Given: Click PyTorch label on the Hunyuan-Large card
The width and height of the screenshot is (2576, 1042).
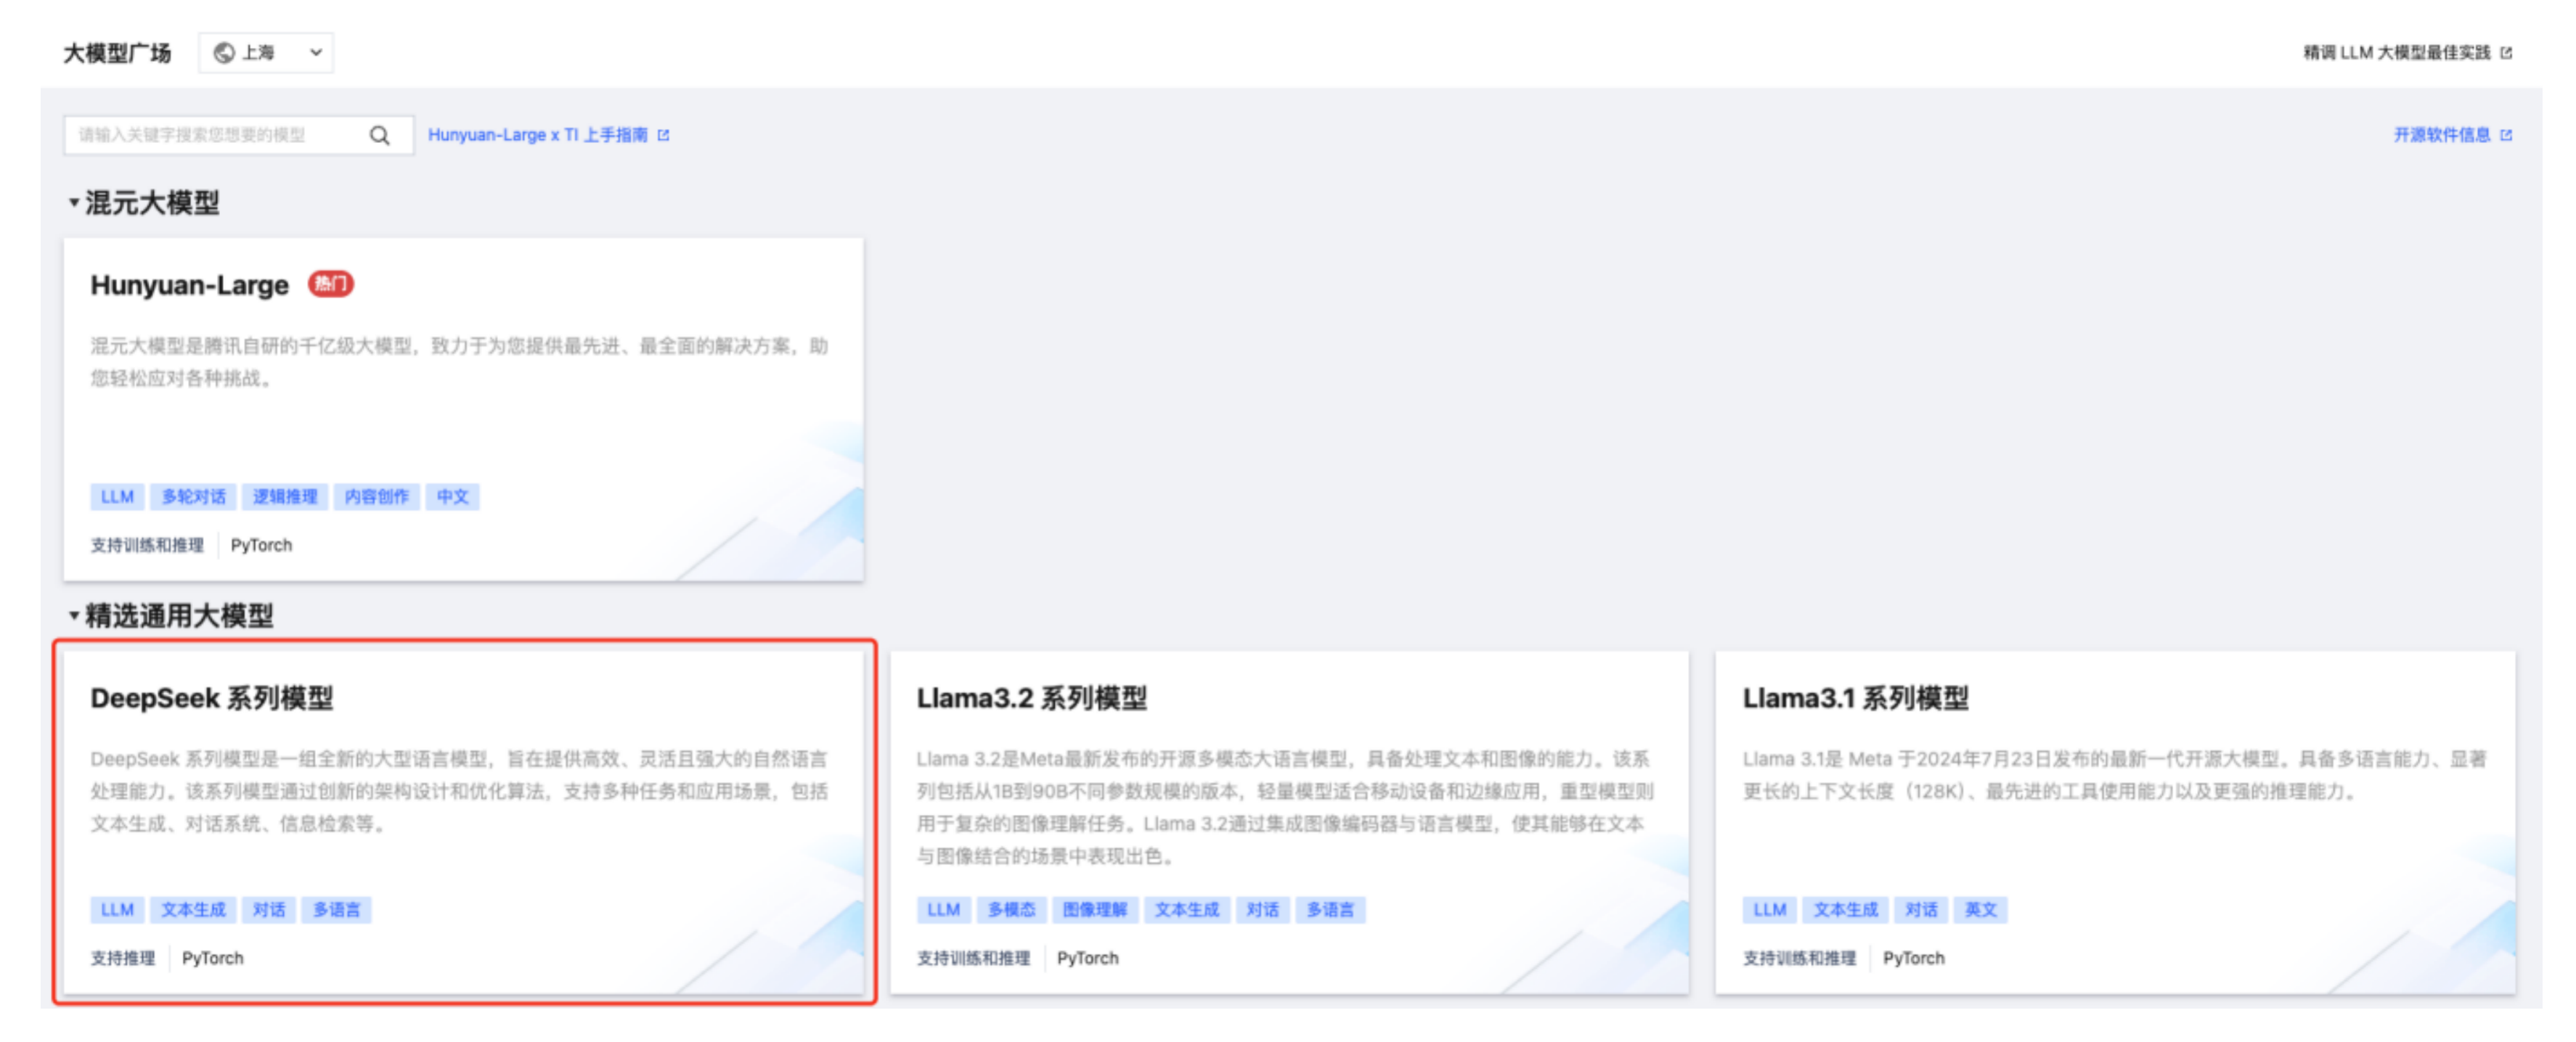Looking at the screenshot, I should point(262,544).
